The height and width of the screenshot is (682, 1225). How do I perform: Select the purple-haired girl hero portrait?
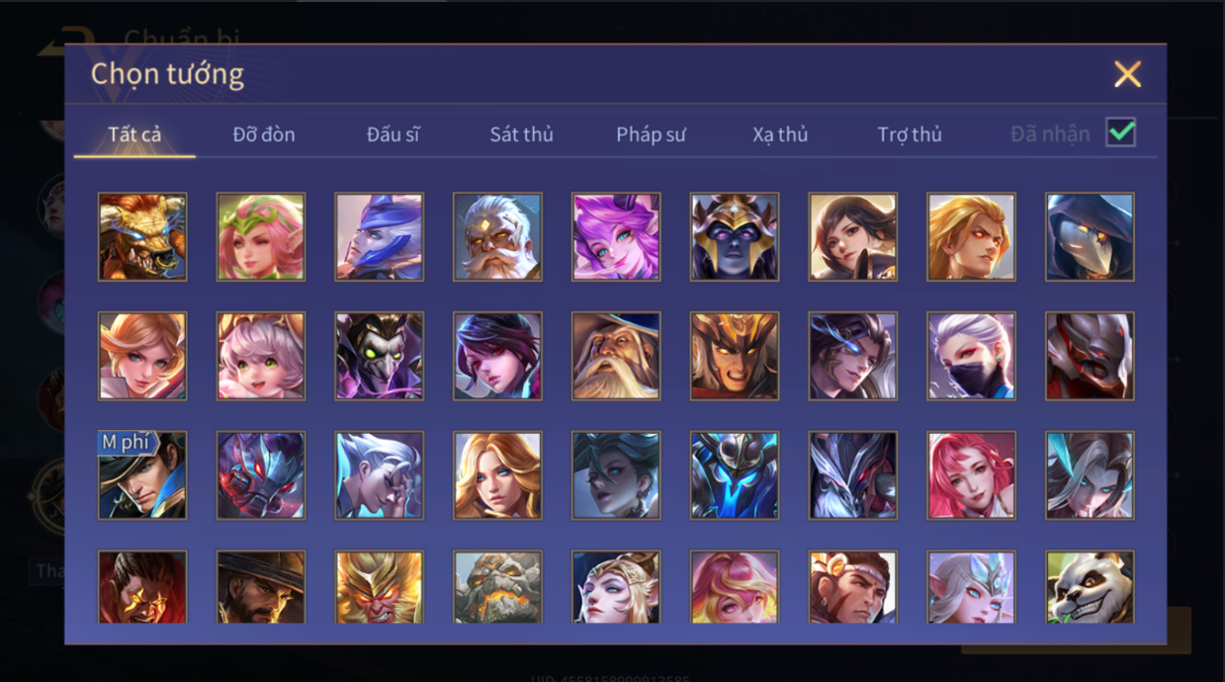tap(616, 236)
